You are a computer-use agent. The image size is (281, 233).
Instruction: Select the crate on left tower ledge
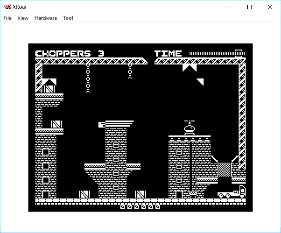click(x=56, y=124)
